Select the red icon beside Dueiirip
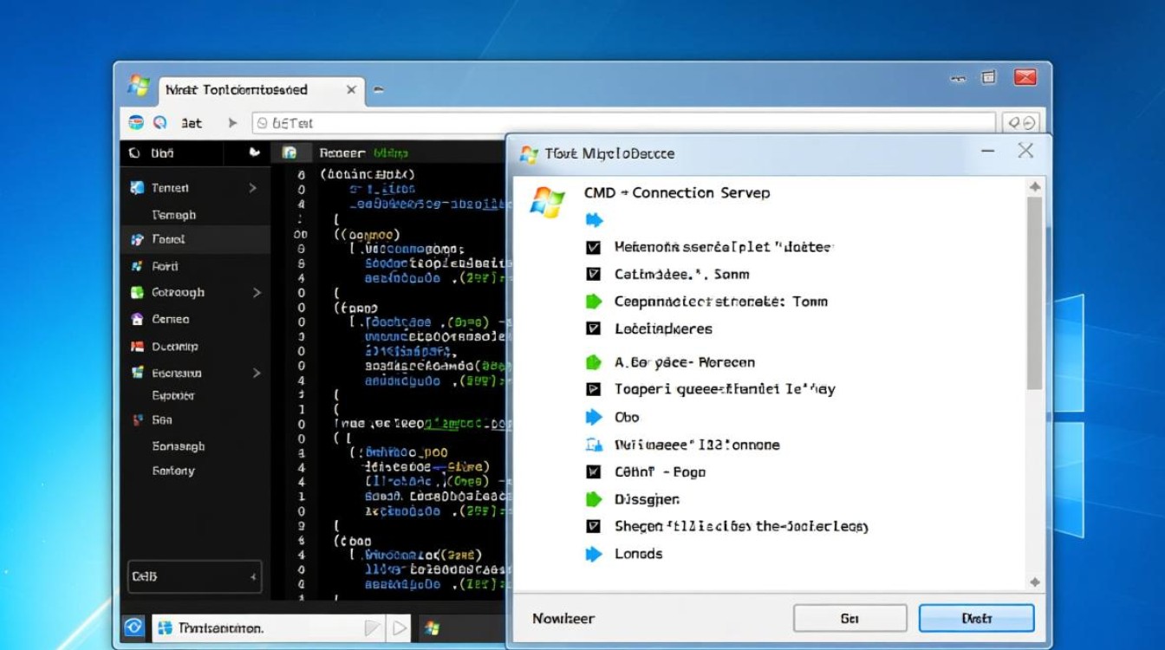This screenshot has height=650, width=1165. [137, 346]
